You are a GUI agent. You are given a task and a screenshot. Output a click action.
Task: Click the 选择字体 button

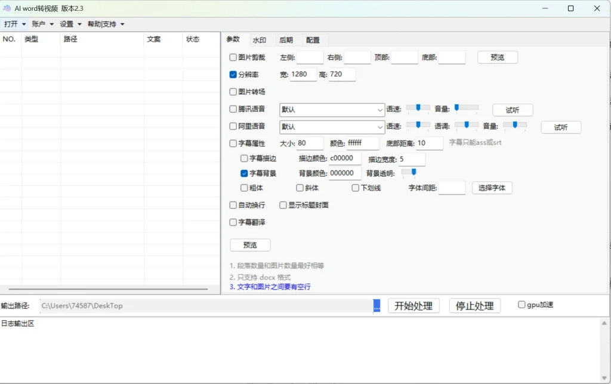click(x=492, y=188)
